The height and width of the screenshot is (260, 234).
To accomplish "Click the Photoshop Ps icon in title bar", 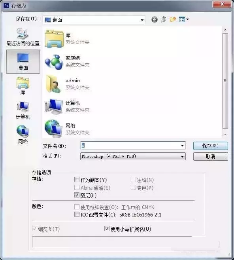I will pyautogui.click(x=6, y=6).
